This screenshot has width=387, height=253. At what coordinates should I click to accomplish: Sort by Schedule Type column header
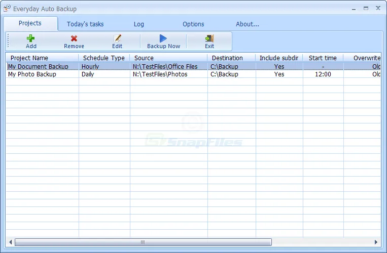[x=104, y=58]
